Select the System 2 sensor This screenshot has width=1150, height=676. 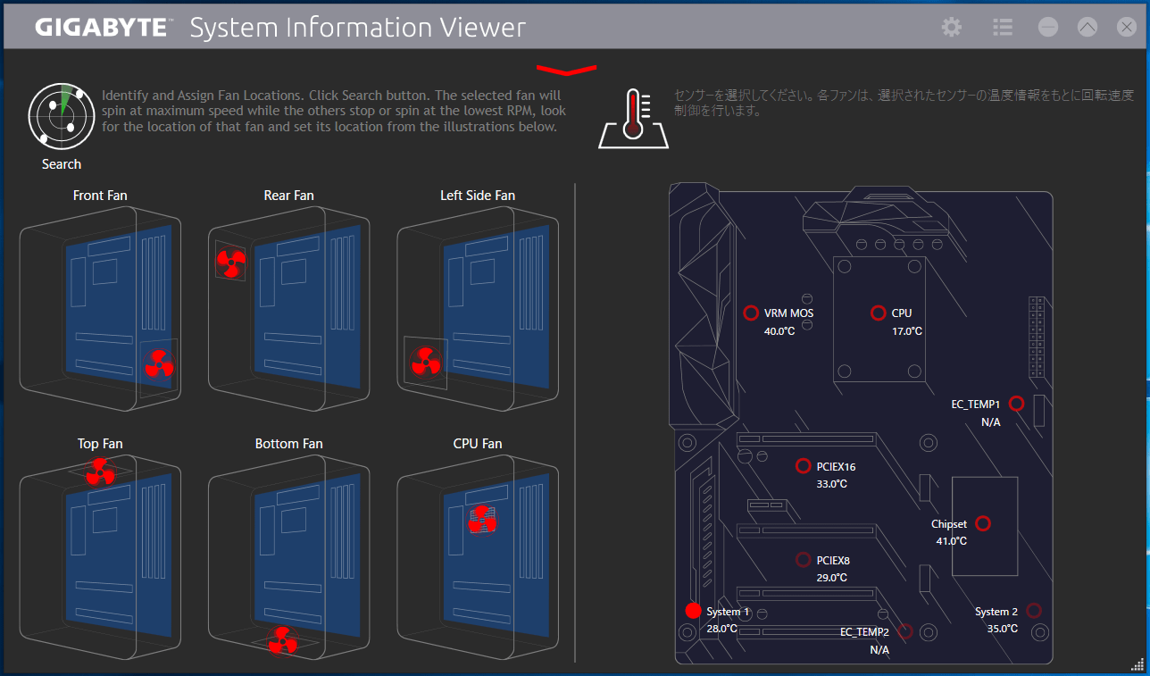(1034, 611)
